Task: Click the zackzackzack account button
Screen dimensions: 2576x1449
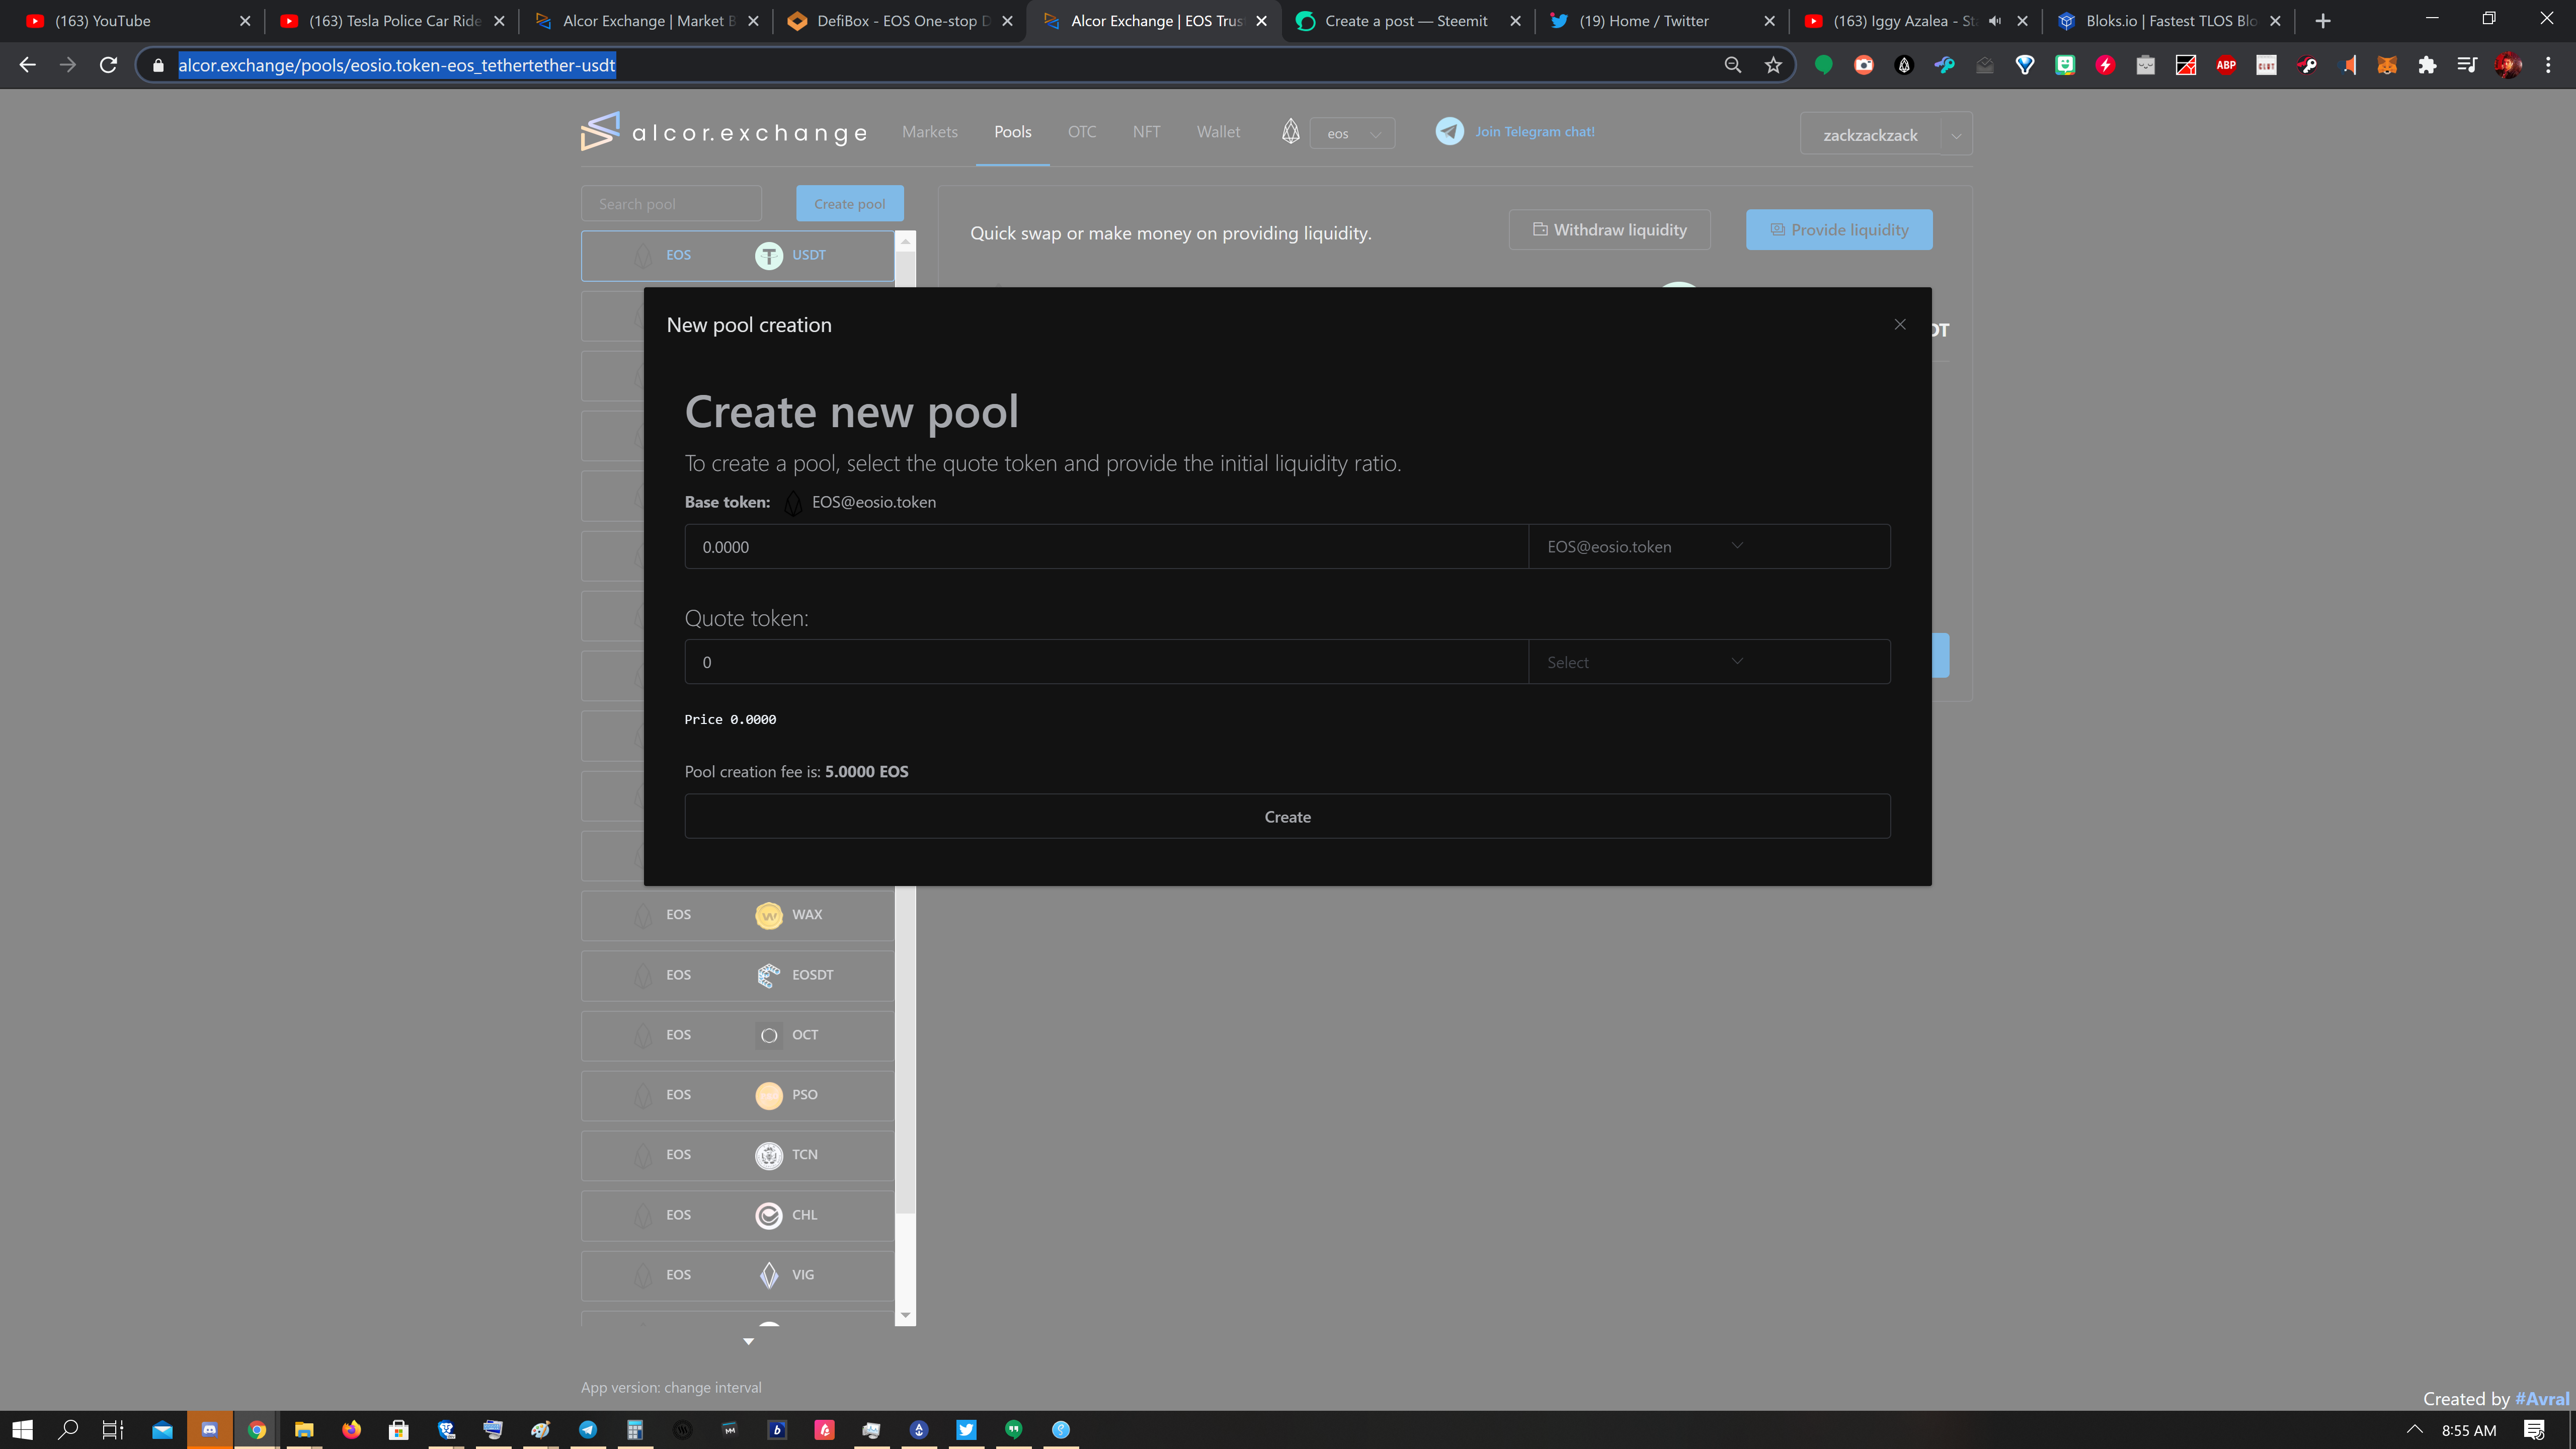Action: click(1870, 134)
